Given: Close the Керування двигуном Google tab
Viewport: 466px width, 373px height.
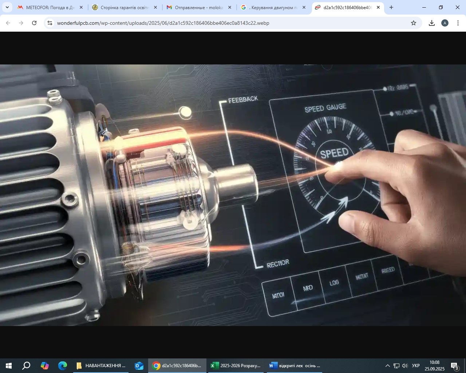Looking at the screenshot, I should (304, 7).
